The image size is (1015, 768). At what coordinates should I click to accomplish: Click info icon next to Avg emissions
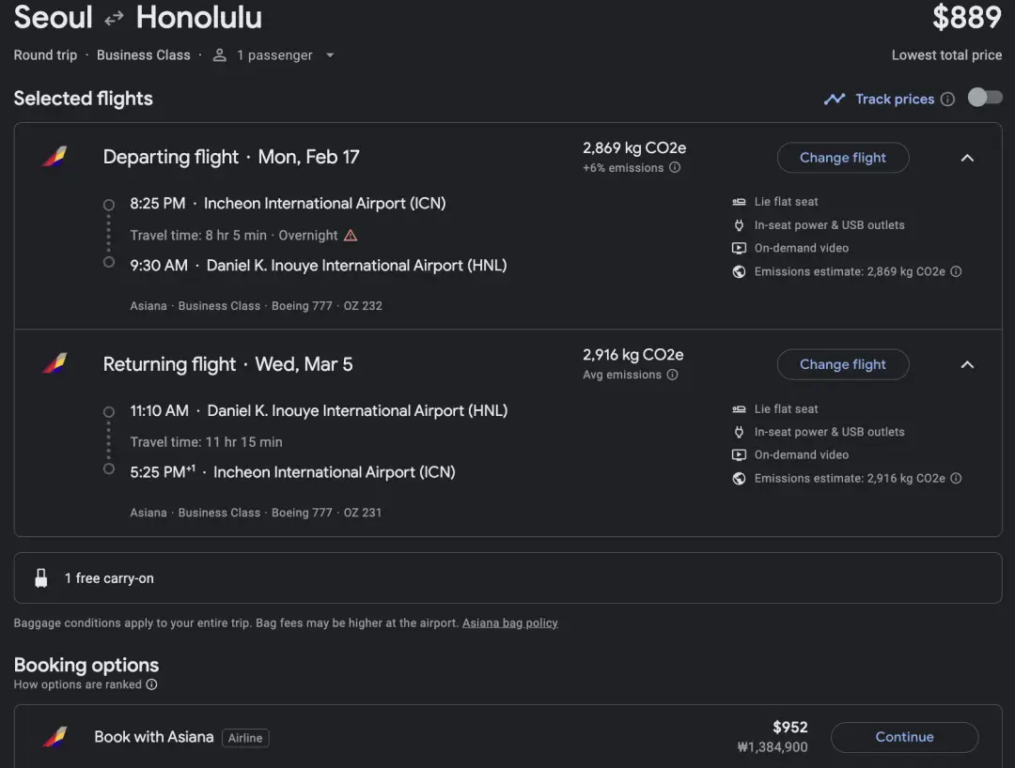[672, 375]
